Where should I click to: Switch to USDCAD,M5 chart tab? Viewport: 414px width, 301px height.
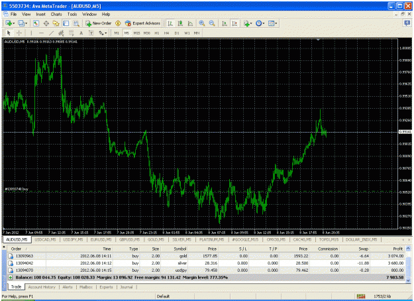(x=46, y=240)
